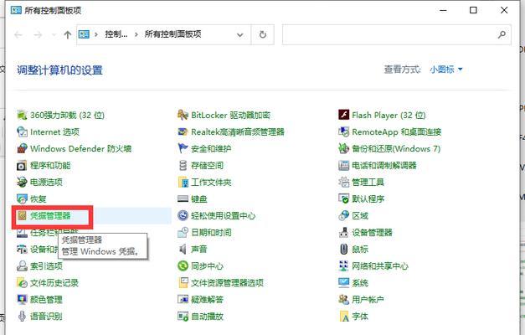Open the 360强力卸载 (32 位) icon
The width and height of the screenshot is (525, 335).
(x=22, y=116)
